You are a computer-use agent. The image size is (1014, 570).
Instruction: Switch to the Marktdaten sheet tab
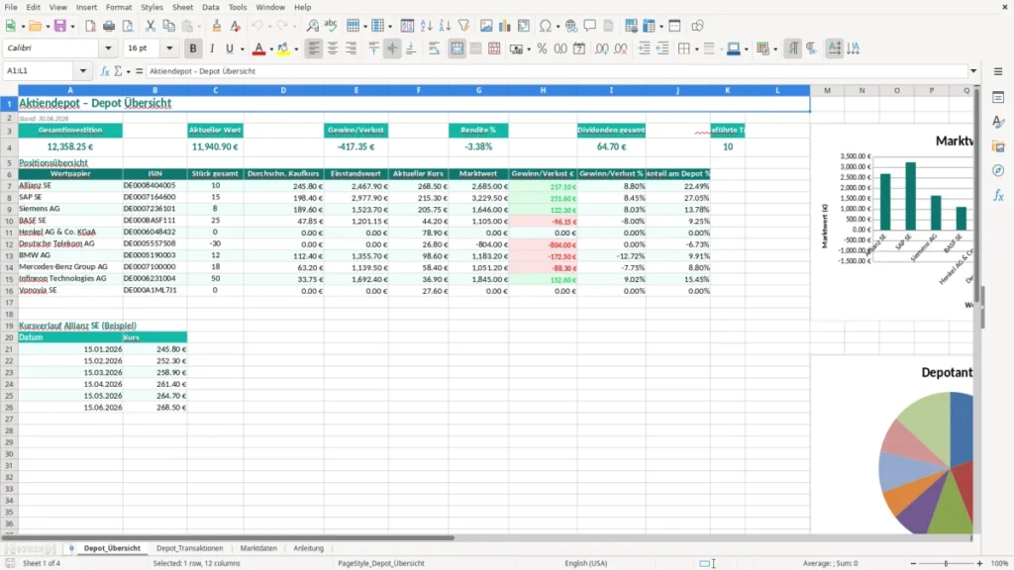tap(258, 548)
